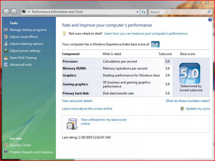Click the lightbulb tip icon

coord(64,34)
